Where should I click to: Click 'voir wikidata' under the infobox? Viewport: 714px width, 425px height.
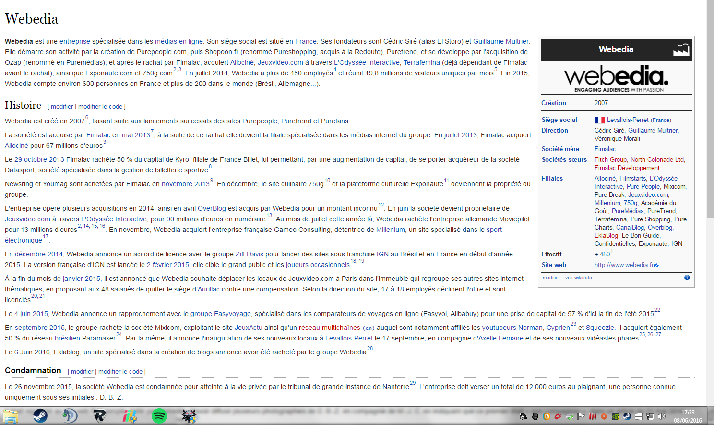point(578,278)
